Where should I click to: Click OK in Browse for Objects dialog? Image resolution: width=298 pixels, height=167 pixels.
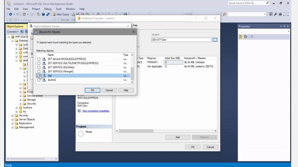92,90
